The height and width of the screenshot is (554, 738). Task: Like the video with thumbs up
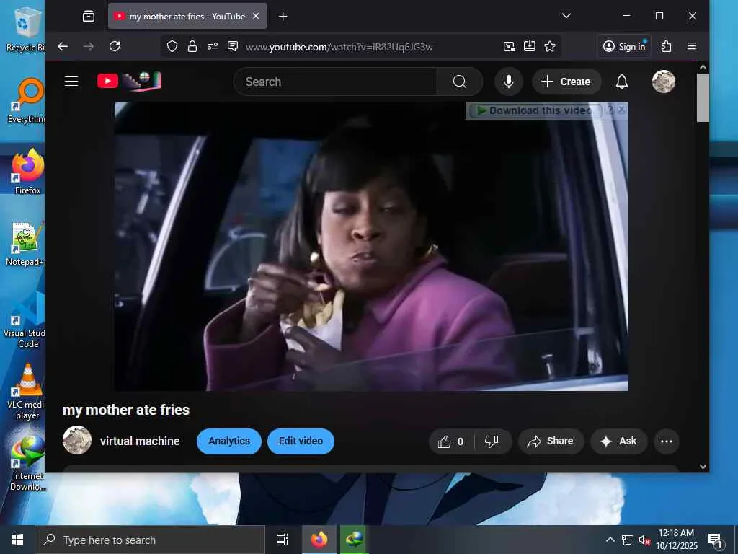[450, 441]
